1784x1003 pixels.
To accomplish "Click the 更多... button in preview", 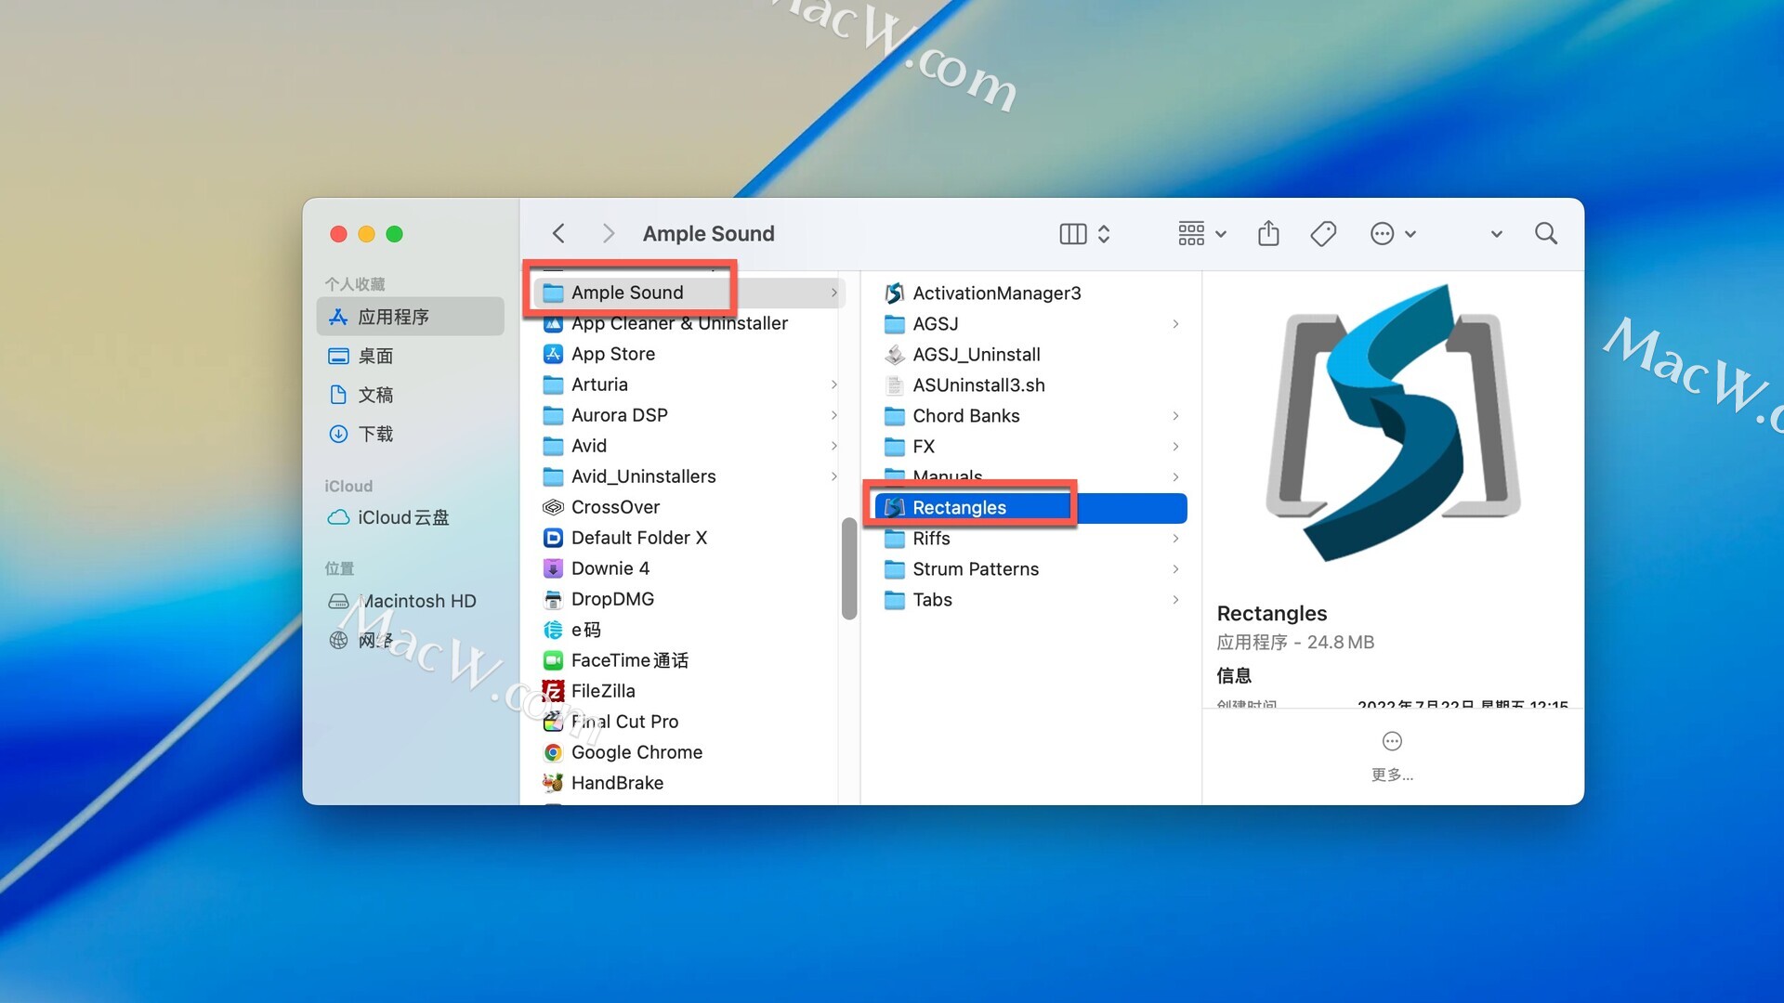I will tap(1392, 756).
